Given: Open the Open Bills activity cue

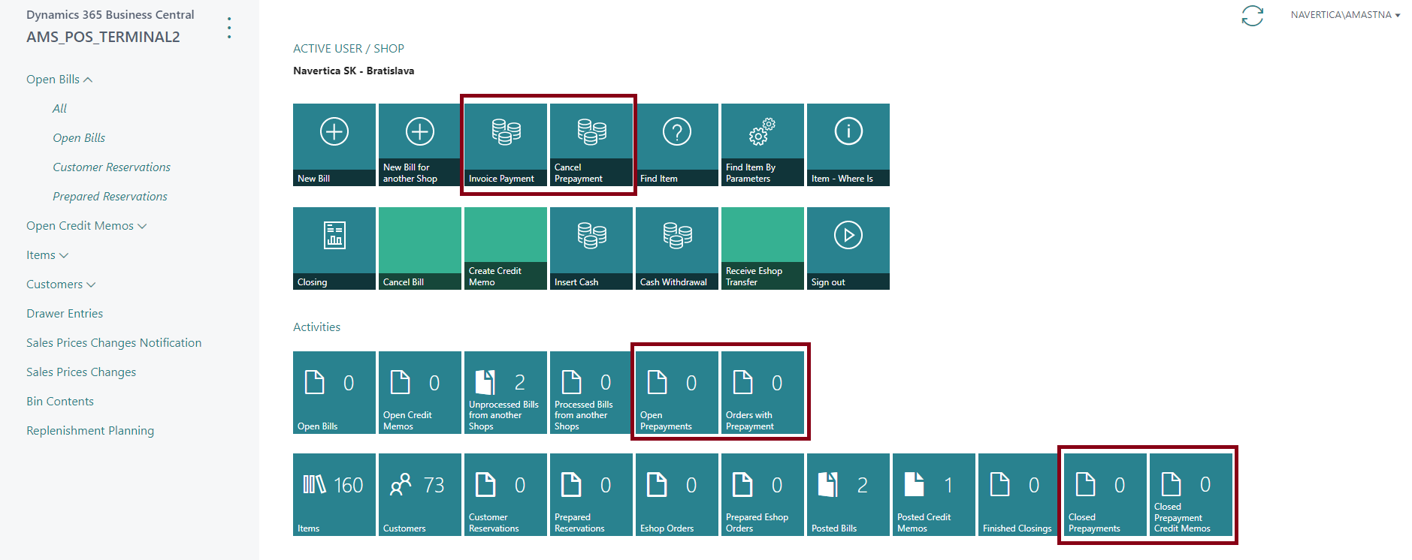Looking at the screenshot, I should tap(334, 393).
